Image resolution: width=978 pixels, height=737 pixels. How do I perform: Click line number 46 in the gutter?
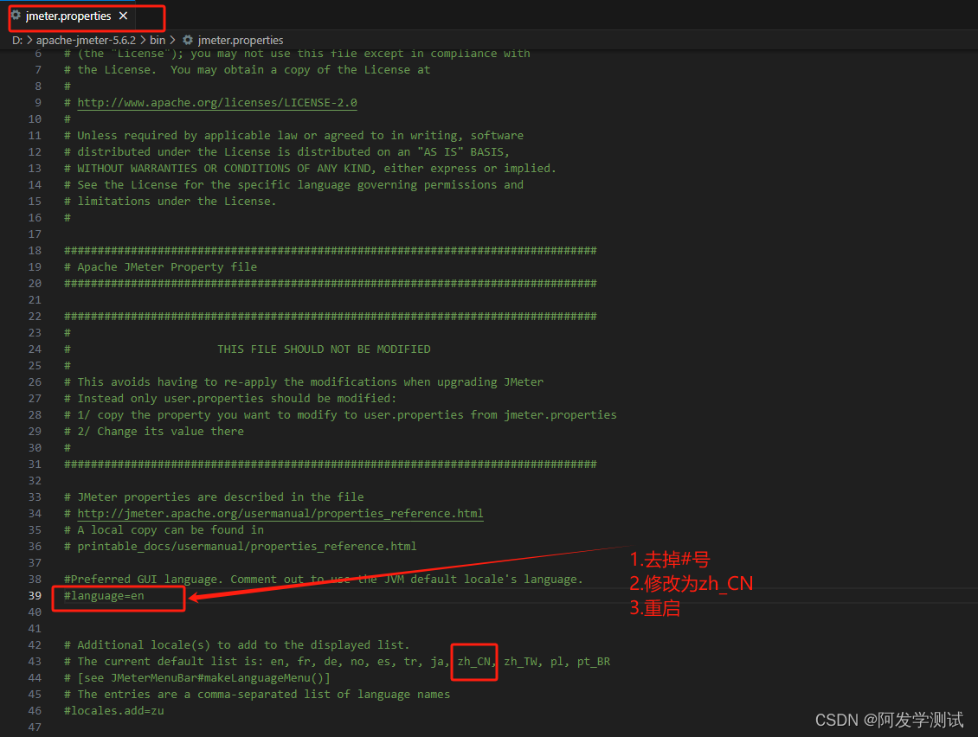pyautogui.click(x=35, y=711)
